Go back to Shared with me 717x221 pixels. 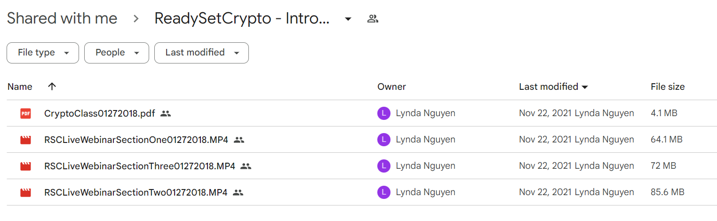click(62, 19)
